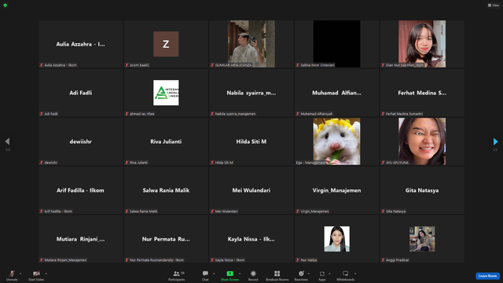503x283 pixels.
Task: Click the Kayla Nissa participant name
Action: 251,239
